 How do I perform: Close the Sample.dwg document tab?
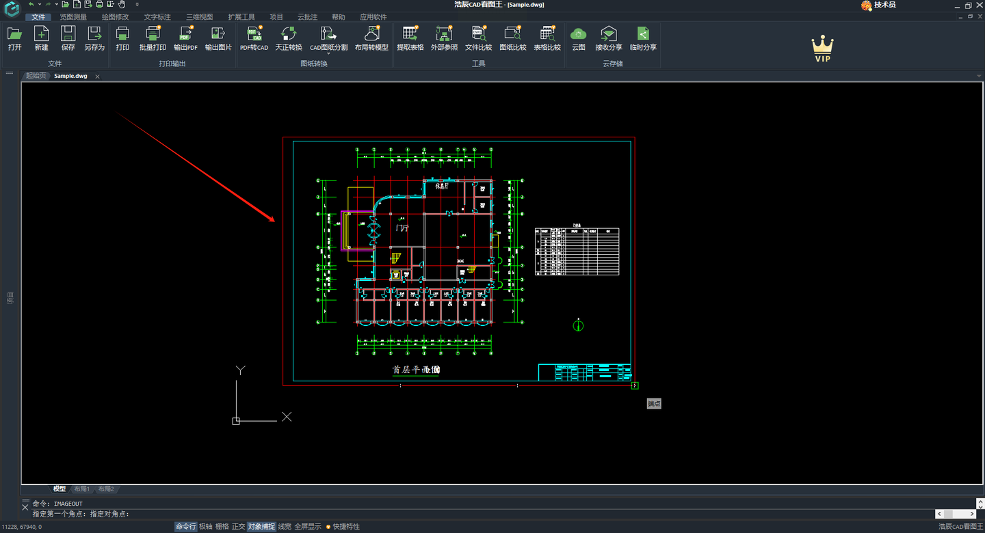[x=97, y=77]
